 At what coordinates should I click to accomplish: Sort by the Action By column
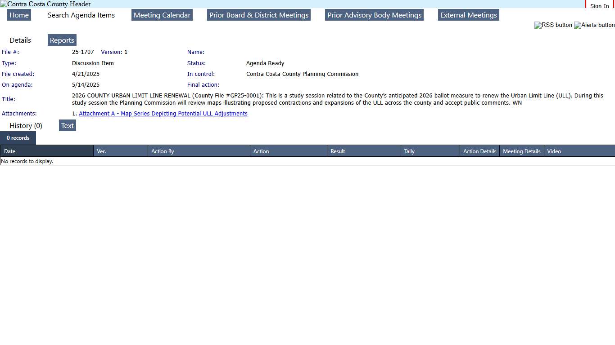(x=163, y=151)
